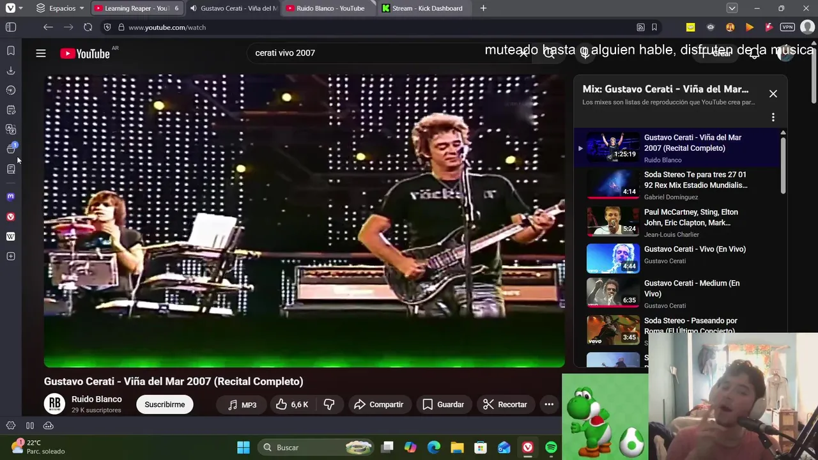Open the page feeds RSS icon
818x460 pixels.
640,27
